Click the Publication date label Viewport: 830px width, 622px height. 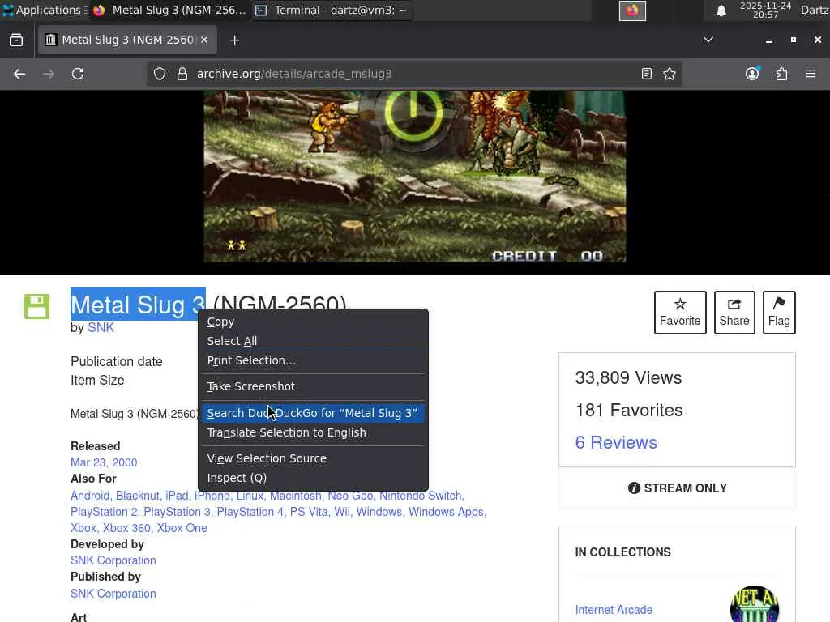tap(117, 362)
